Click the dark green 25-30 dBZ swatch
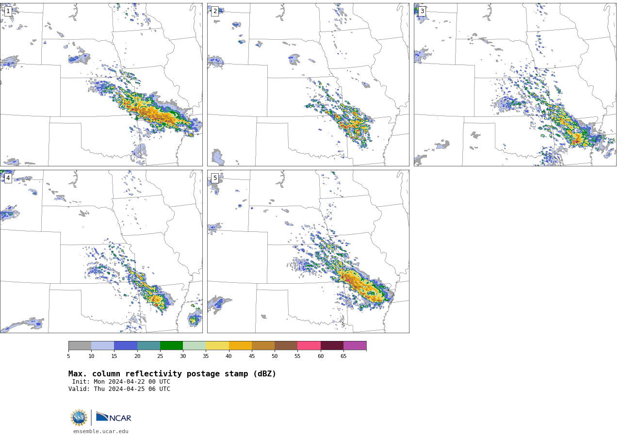 171,346
